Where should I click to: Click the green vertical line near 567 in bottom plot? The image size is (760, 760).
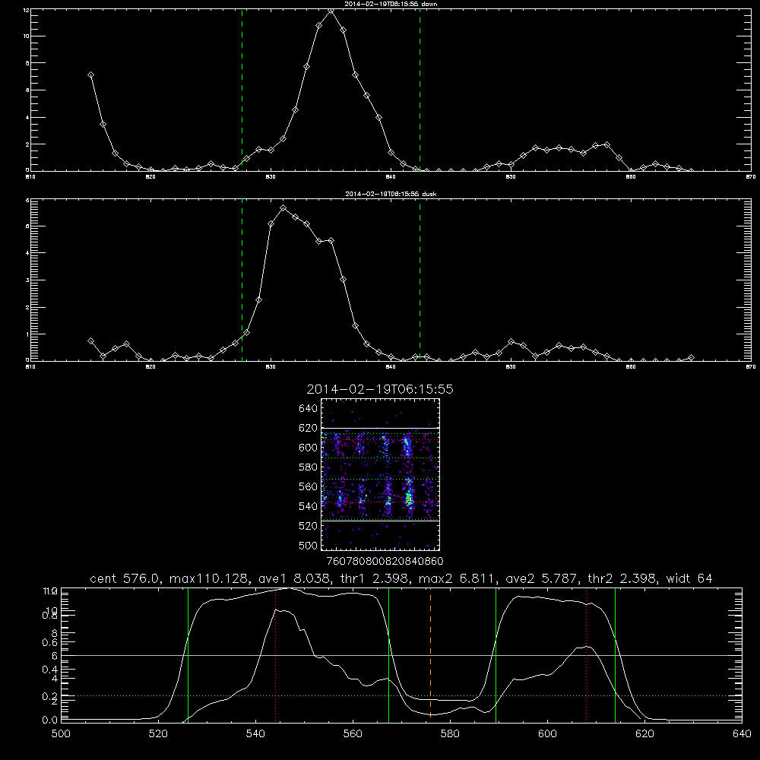(388, 655)
